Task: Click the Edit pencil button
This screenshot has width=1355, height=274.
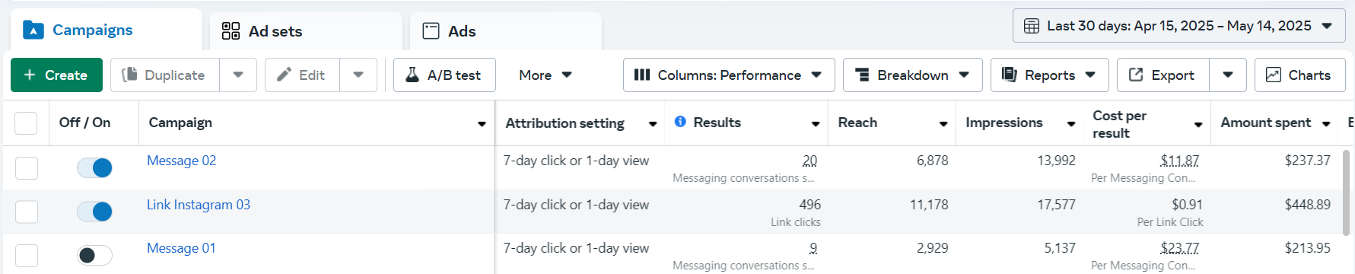Action: pyautogui.click(x=302, y=75)
